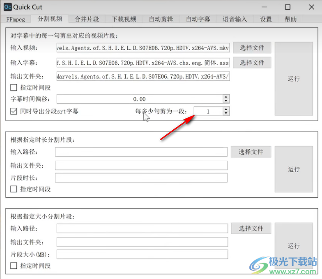Increase 字幕时间偏移 with up arrow
The height and width of the screenshot is (279, 322).
click(226, 97)
